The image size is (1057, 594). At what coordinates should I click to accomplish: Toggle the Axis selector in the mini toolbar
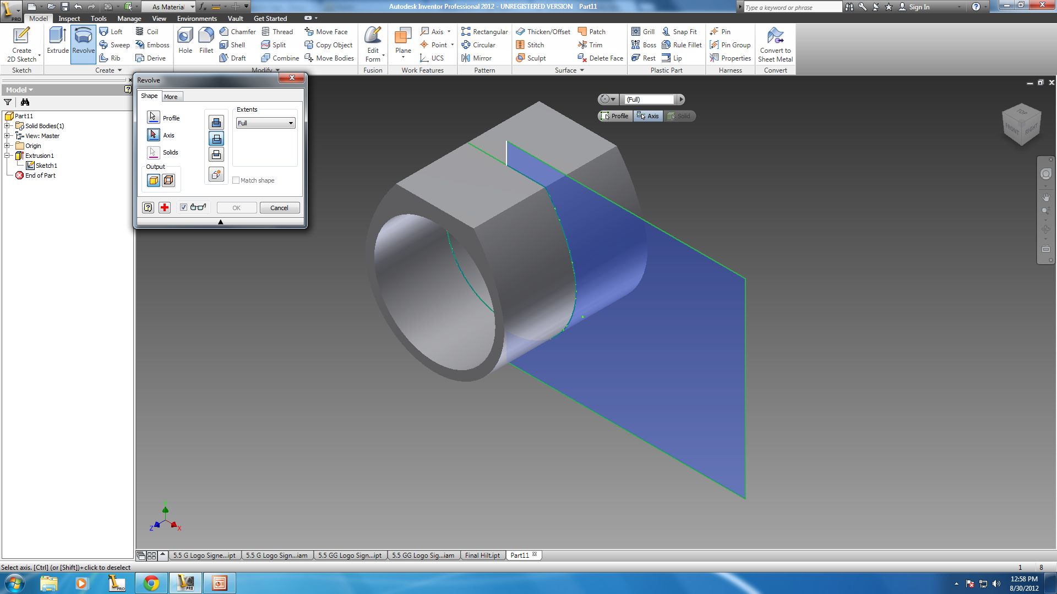(648, 116)
